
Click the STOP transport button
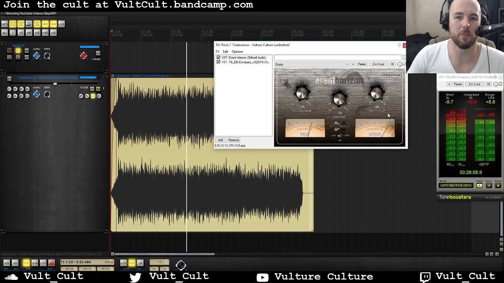point(43,263)
